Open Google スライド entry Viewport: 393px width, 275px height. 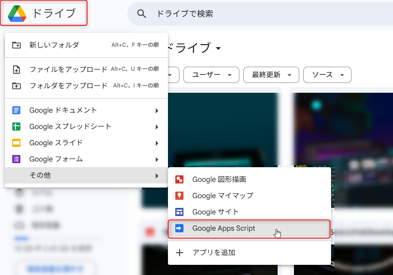coord(86,143)
